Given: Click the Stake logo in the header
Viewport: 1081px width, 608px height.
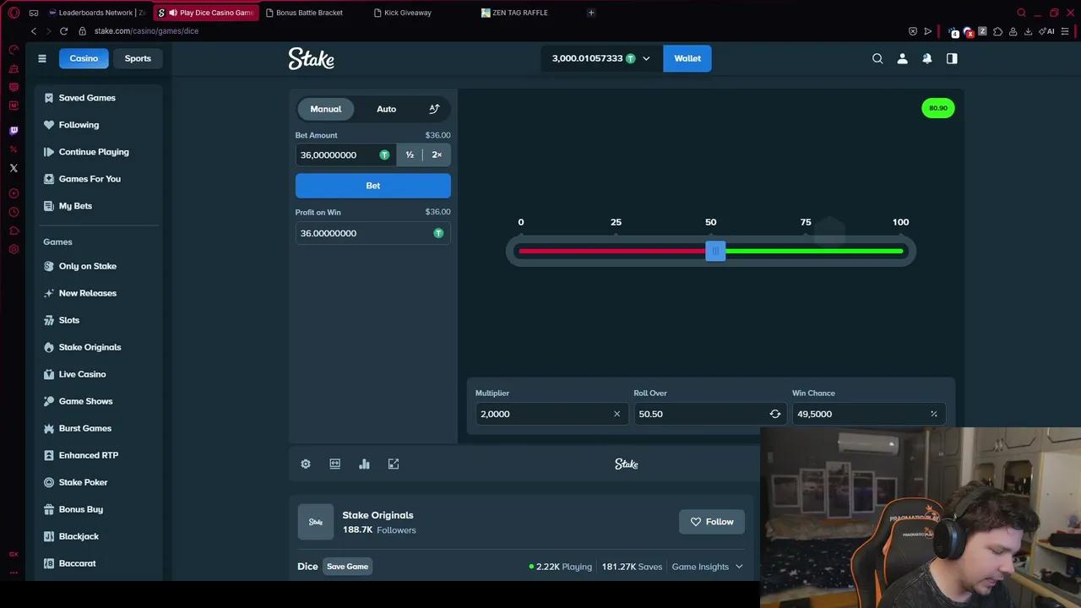Looking at the screenshot, I should (x=312, y=58).
